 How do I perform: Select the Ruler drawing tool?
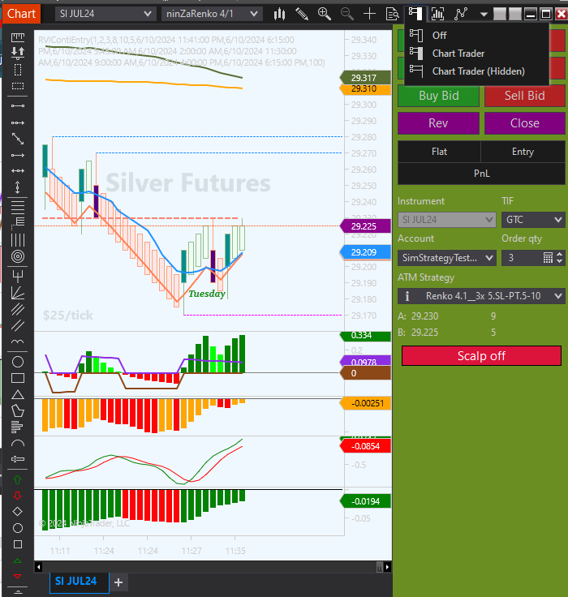point(18,37)
